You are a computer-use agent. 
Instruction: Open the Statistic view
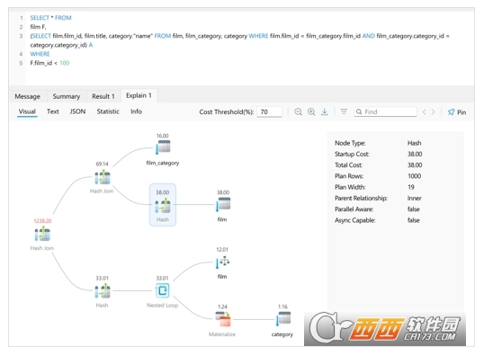pyautogui.click(x=108, y=111)
